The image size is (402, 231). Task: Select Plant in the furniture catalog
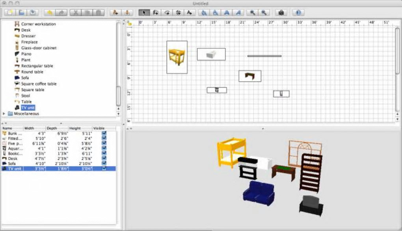[x=26, y=60]
